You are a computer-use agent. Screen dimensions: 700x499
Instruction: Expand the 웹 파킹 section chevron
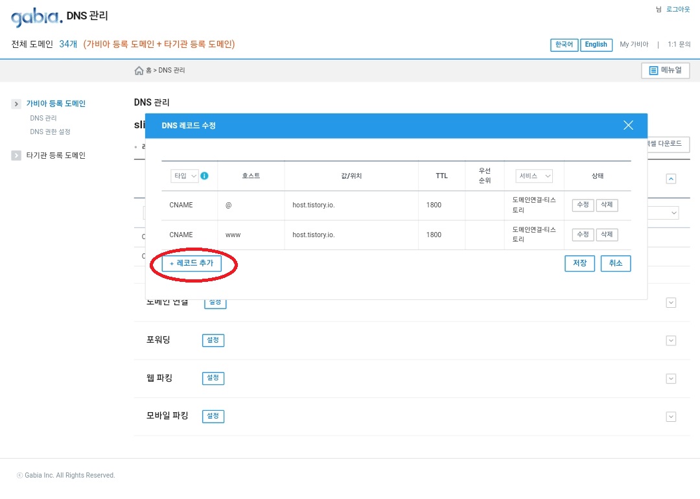coord(671,378)
